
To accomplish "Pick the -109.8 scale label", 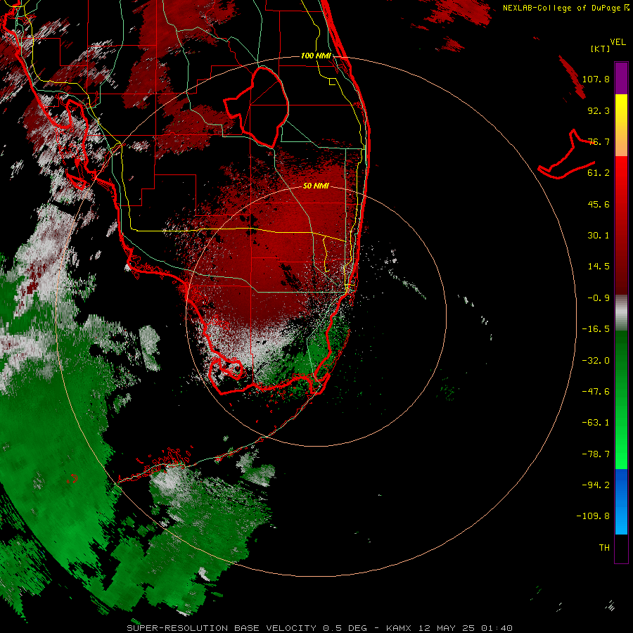I will tap(593, 516).
